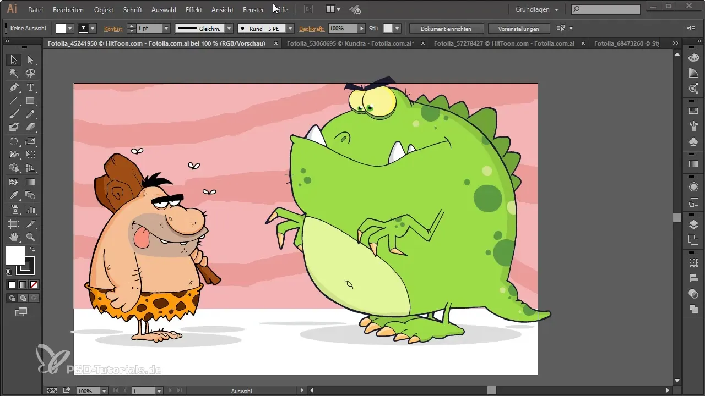Set paint mode to None
This screenshot has height=396, width=705.
pos(34,284)
